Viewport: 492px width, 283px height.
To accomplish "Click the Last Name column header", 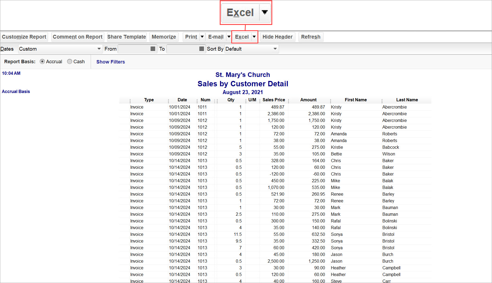I will (x=407, y=100).
